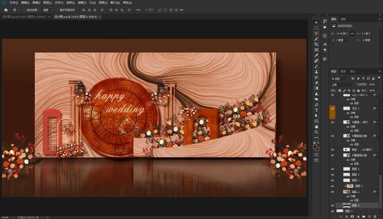The image size is (383, 219).
Task: Add a layer mask from bottom panel
Action: pyautogui.click(x=353, y=217)
